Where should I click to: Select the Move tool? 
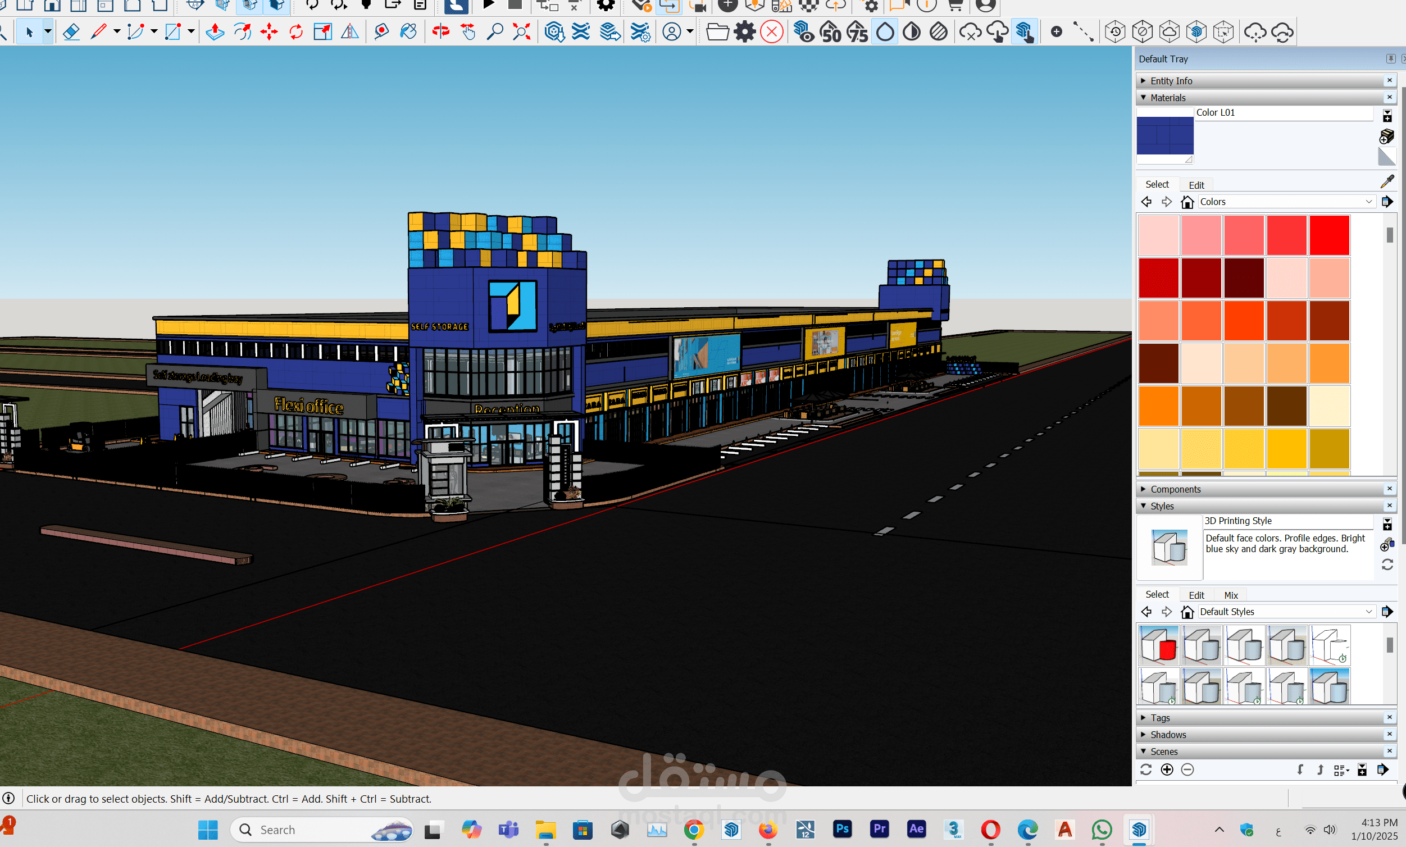pos(269,31)
